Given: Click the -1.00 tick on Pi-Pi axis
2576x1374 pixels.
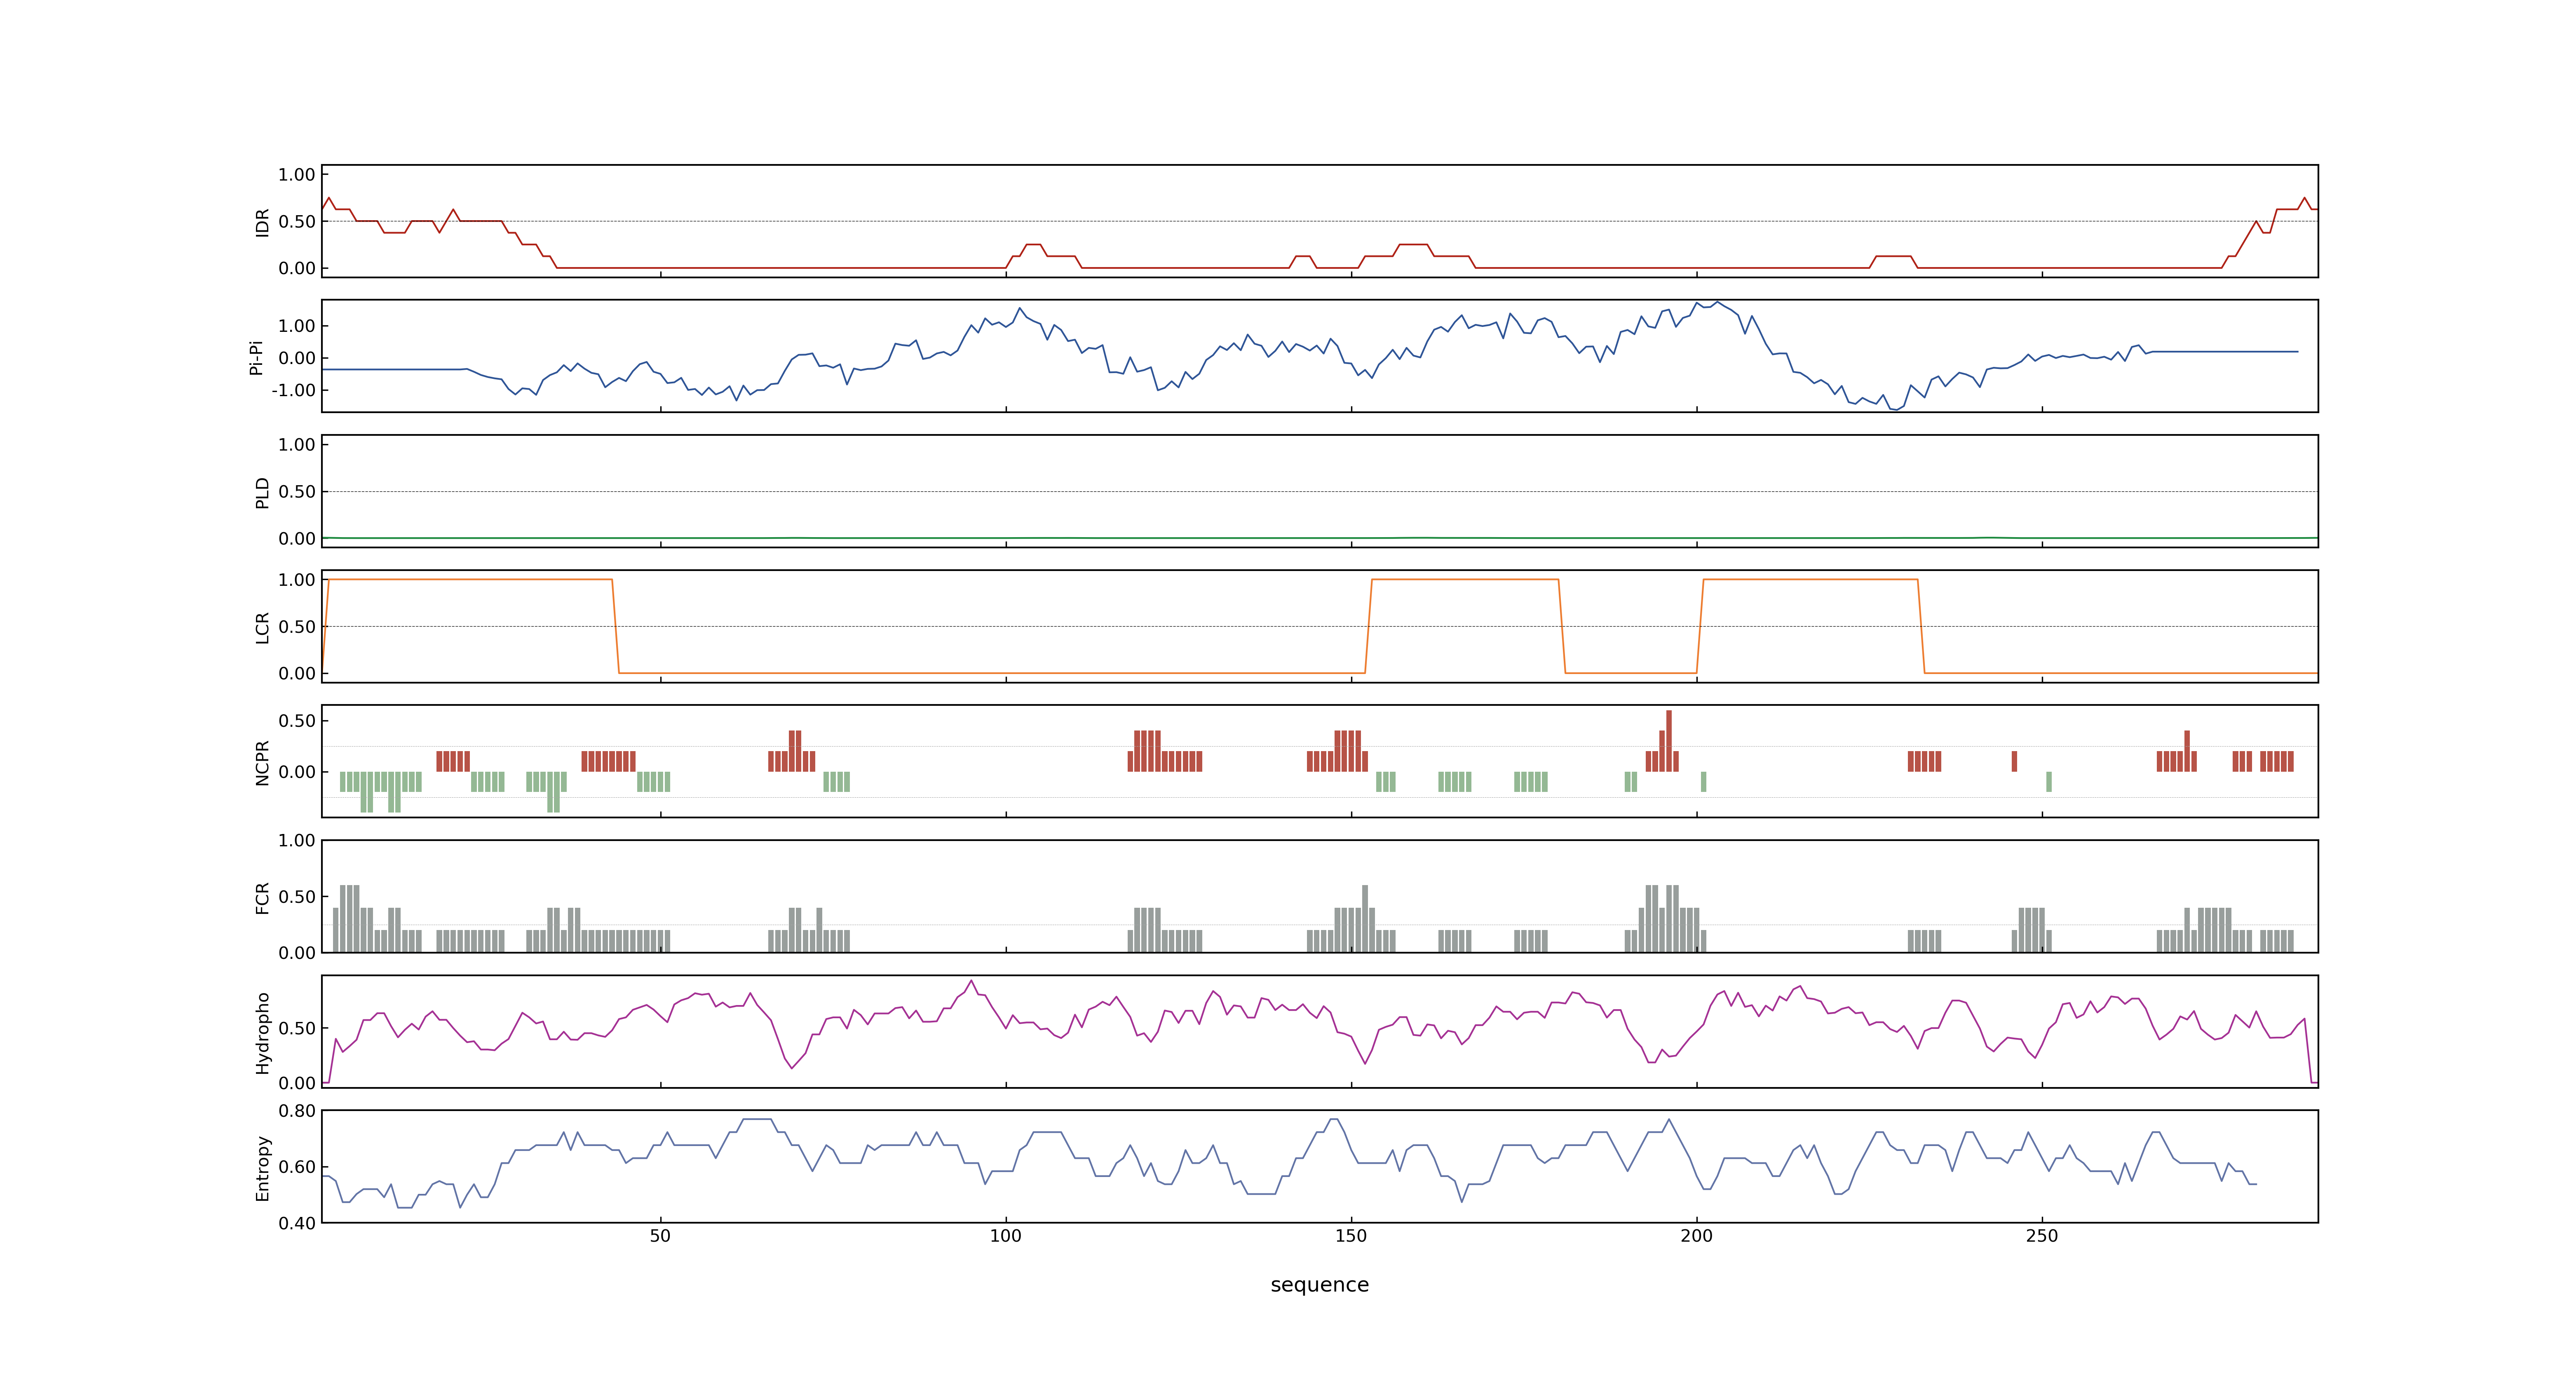Looking at the screenshot, I should point(293,390).
